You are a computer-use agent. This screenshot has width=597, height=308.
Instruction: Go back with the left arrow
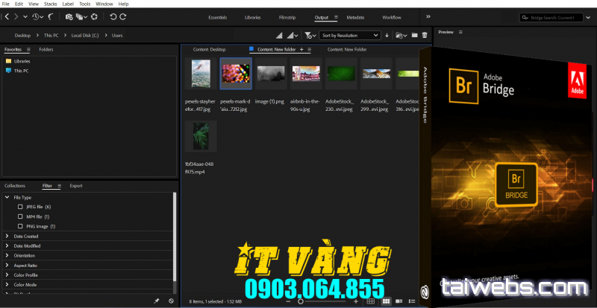7,16
